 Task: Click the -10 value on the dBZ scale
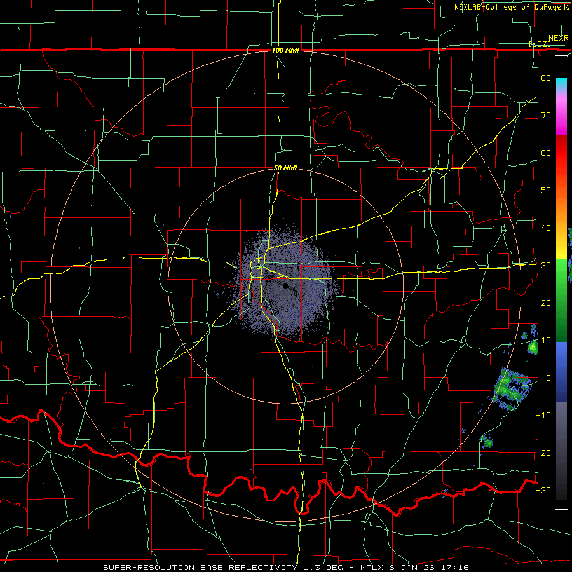[x=543, y=416]
